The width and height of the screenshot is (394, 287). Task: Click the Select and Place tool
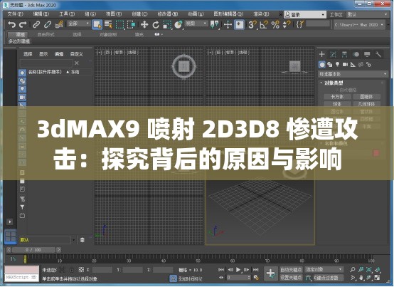tap(179, 25)
